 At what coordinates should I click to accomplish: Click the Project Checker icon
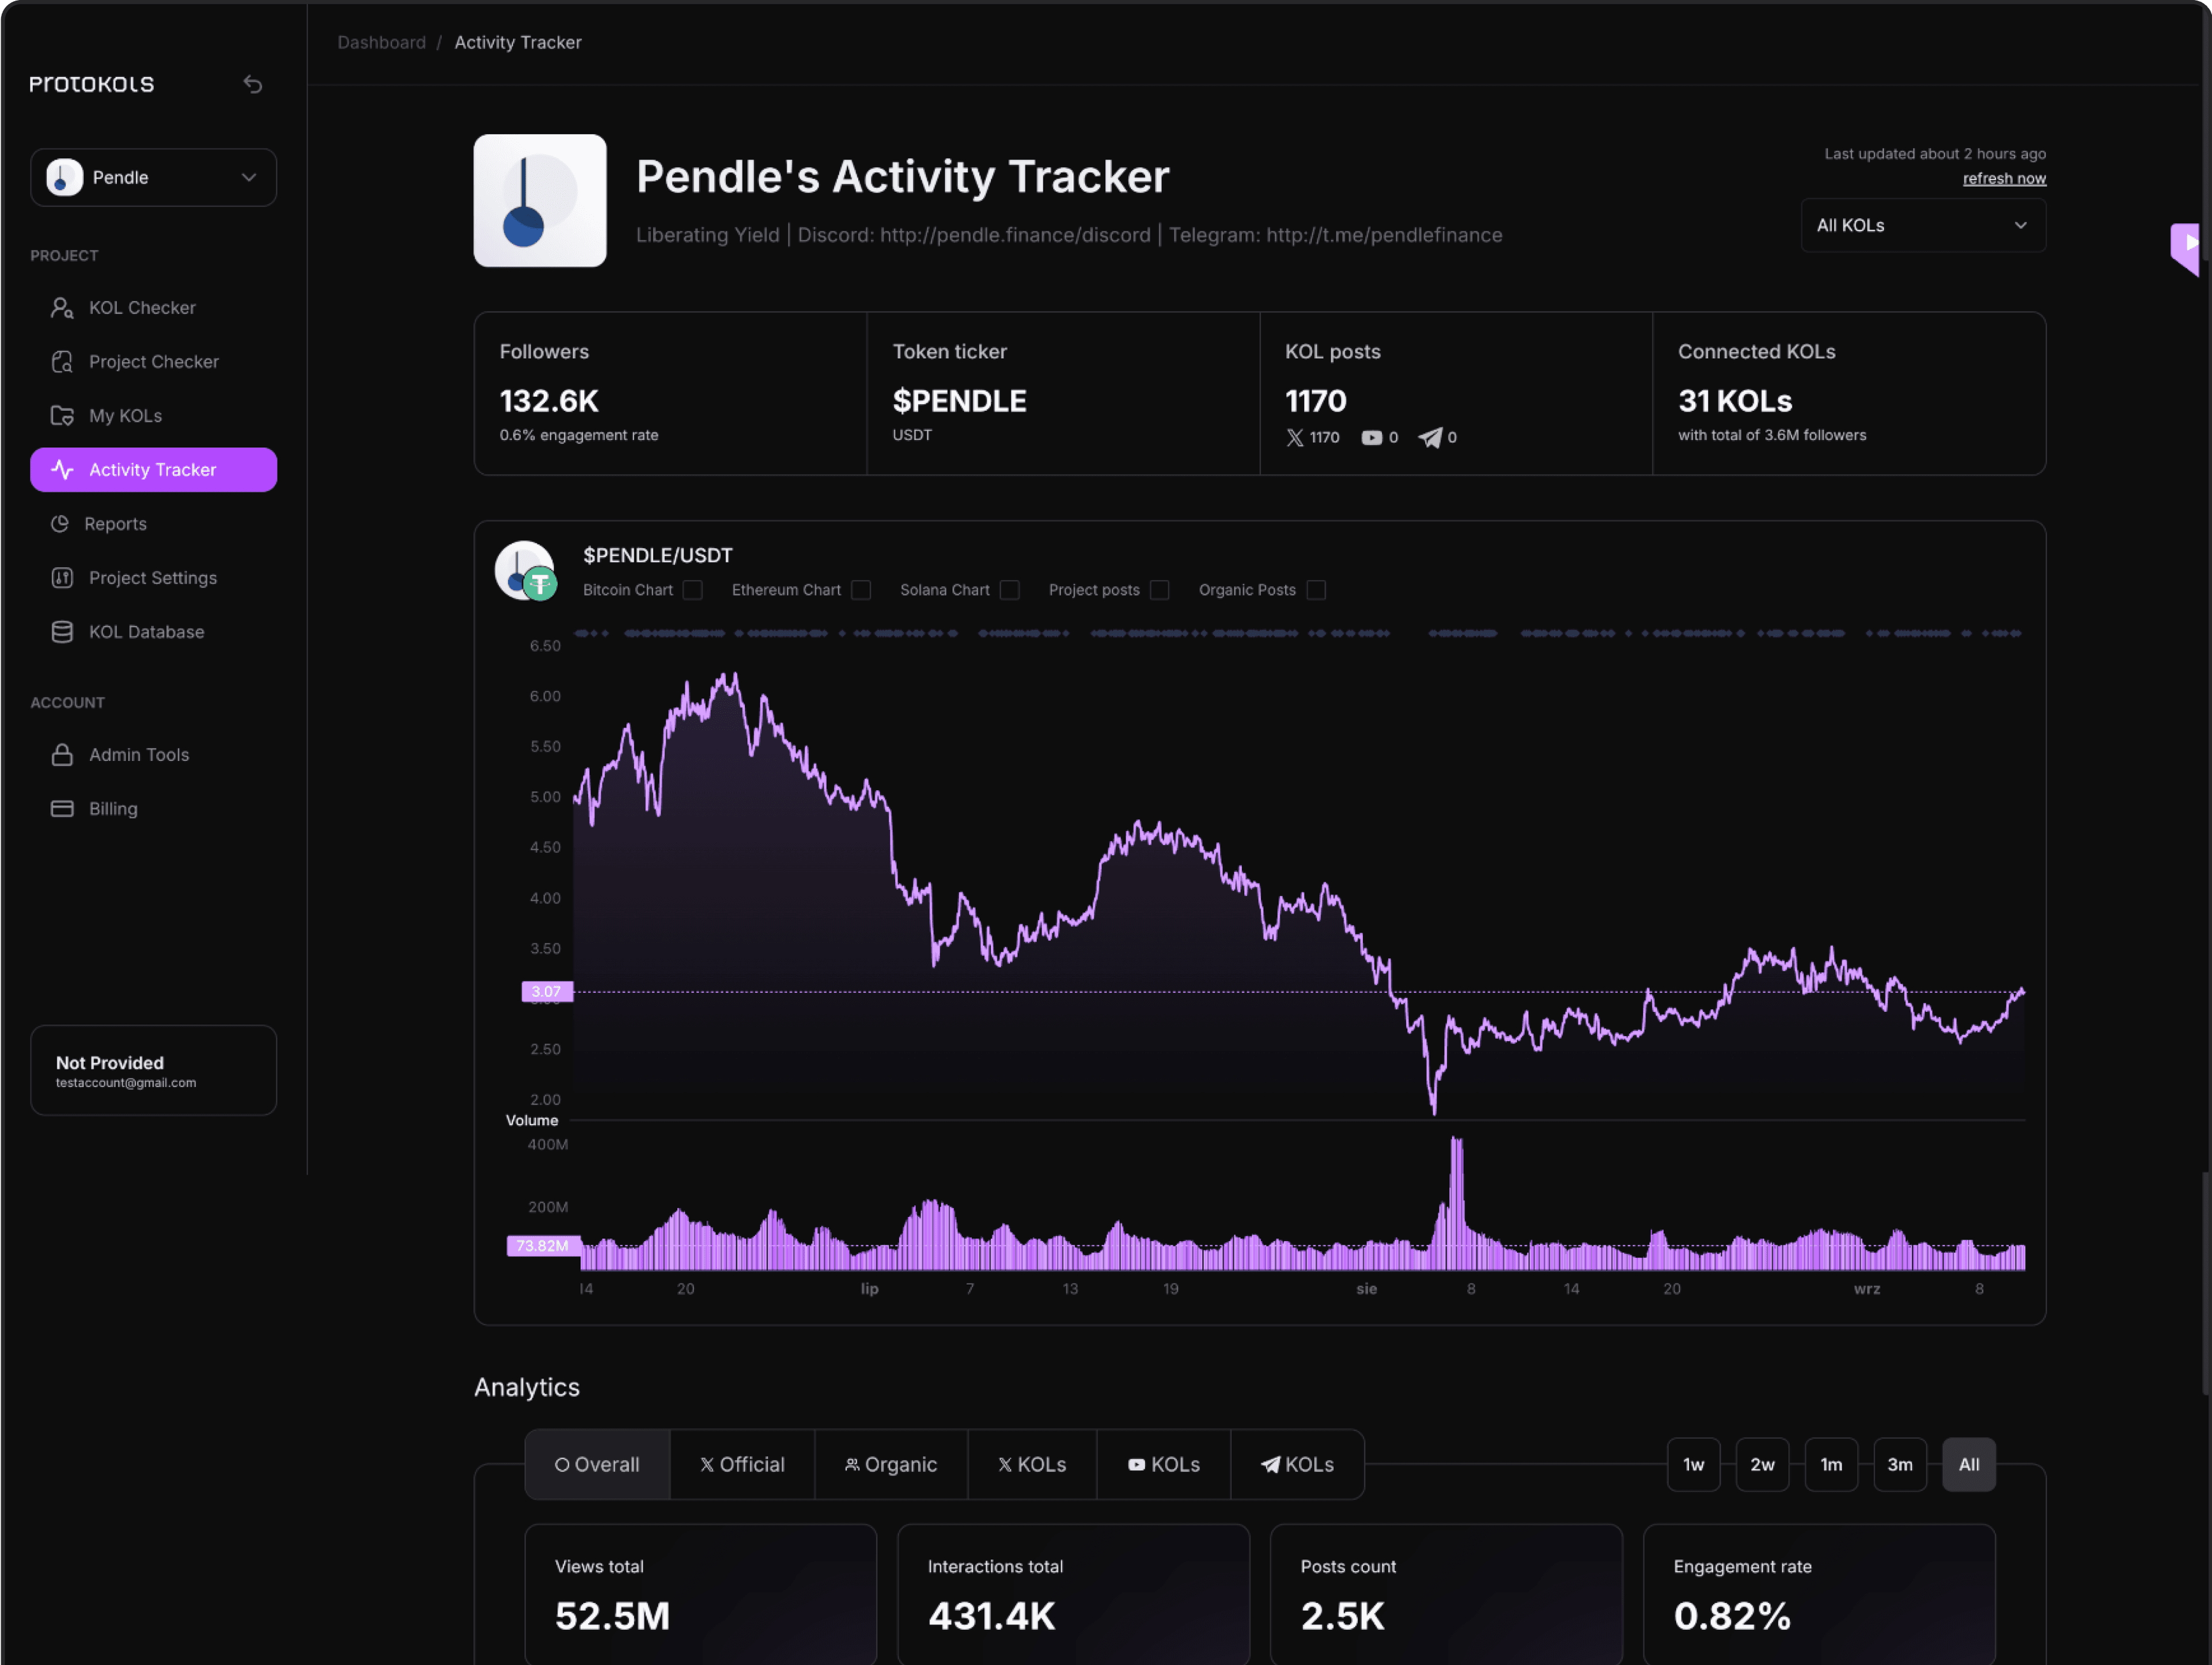tap(62, 362)
